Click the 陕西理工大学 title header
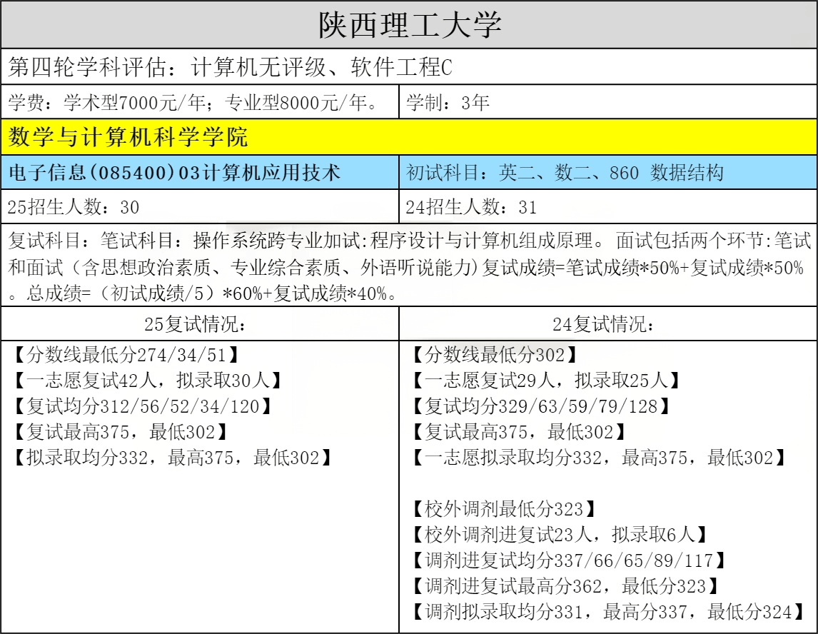Viewport: 818px width, 634px height. 409,26
